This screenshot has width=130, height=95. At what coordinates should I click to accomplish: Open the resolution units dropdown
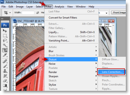click(x=106, y=13)
